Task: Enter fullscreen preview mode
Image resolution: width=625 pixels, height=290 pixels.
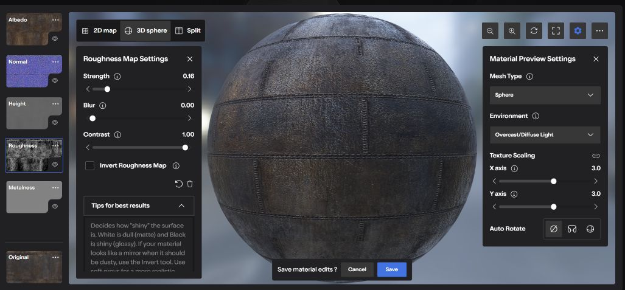Action: (x=556, y=30)
